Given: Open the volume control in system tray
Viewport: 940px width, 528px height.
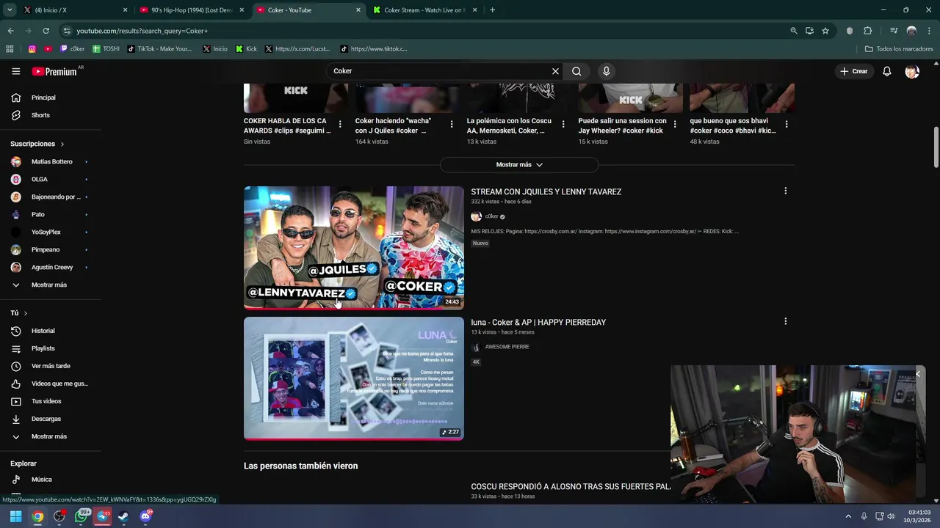Looking at the screenshot, I should pyautogui.click(x=890, y=516).
